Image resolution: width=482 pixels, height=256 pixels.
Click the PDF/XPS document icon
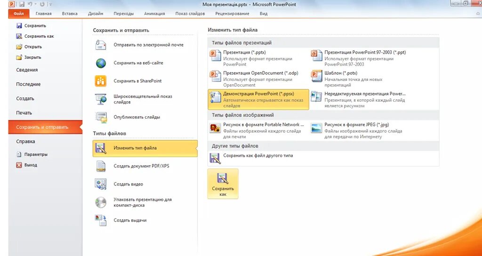[x=101, y=166]
